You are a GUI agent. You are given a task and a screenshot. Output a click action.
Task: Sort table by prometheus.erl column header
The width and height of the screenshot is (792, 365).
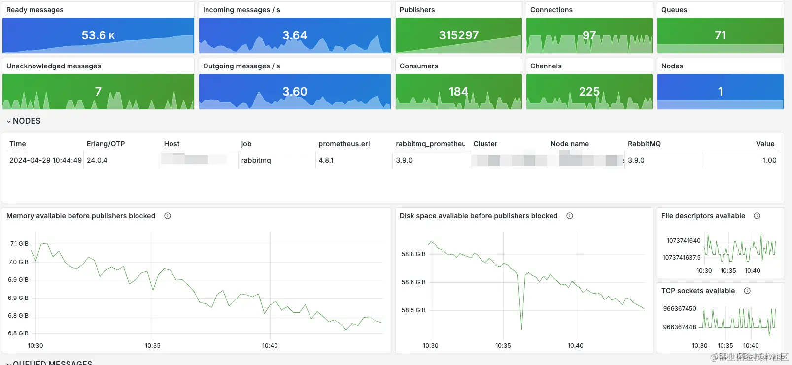tap(344, 144)
